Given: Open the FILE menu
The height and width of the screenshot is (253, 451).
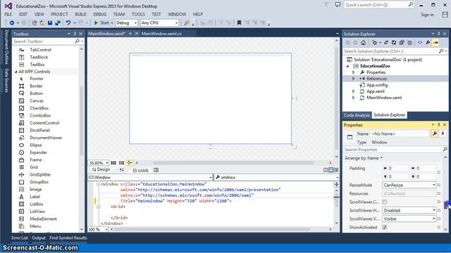Looking at the screenshot, I should [x=8, y=14].
